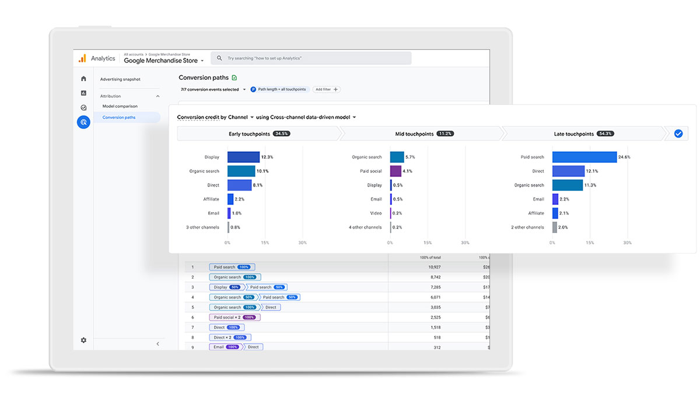This screenshot has height=400, width=700.
Task: Click the blue P badge on Path length filter
Action: 253,89
